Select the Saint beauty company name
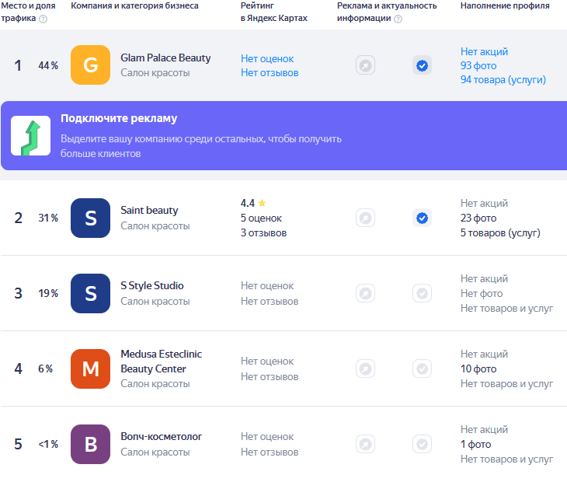This screenshot has width=567, height=482. tap(149, 210)
